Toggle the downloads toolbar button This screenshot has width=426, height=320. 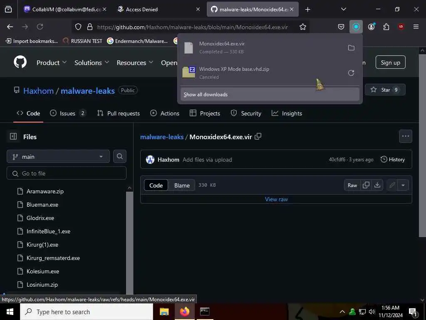click(356, 27)
